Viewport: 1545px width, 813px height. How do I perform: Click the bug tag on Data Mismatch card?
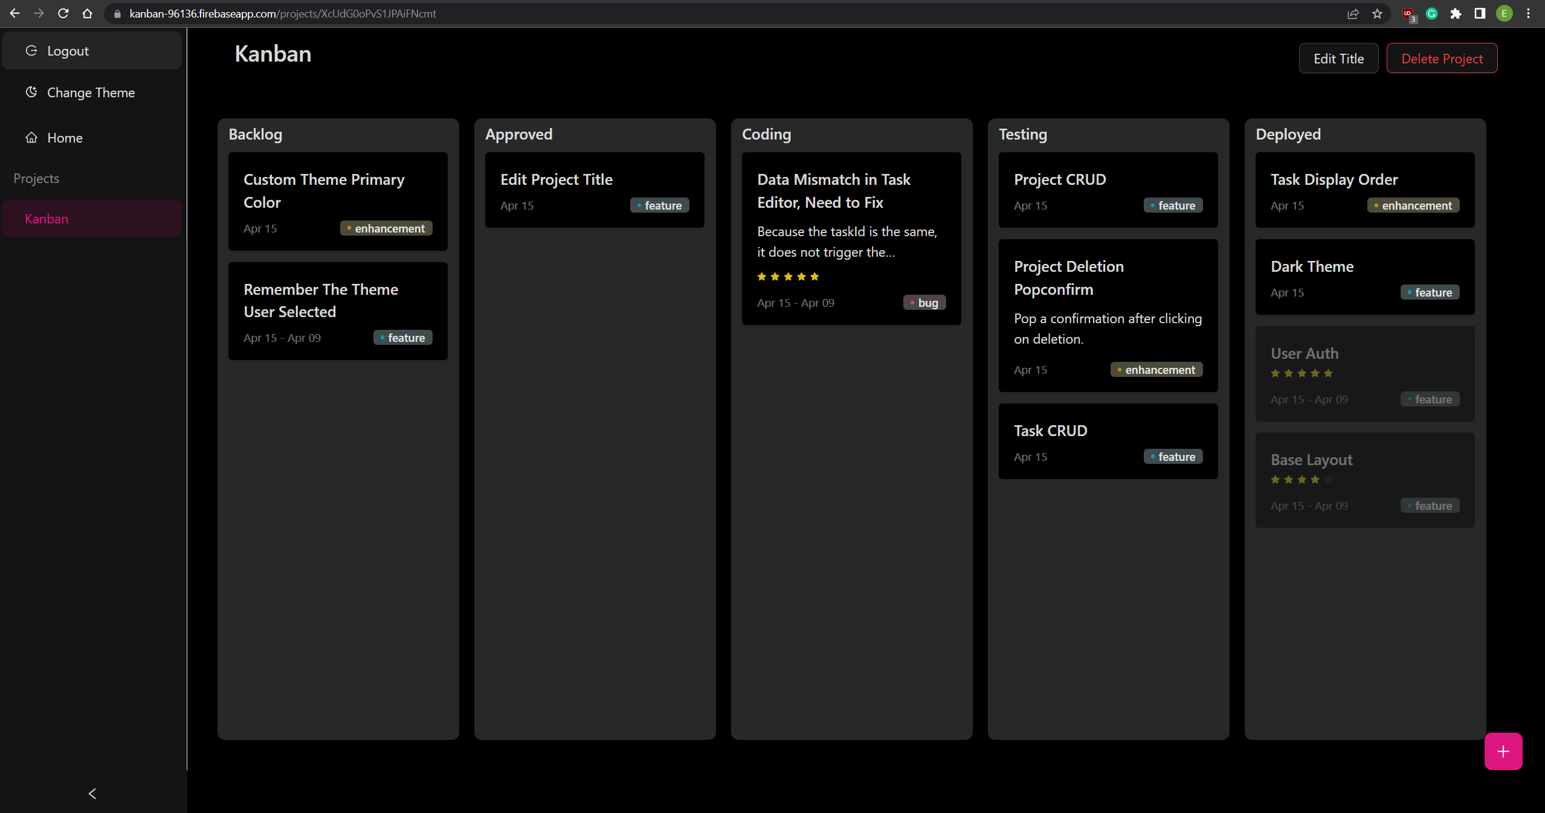pos(924,303)
